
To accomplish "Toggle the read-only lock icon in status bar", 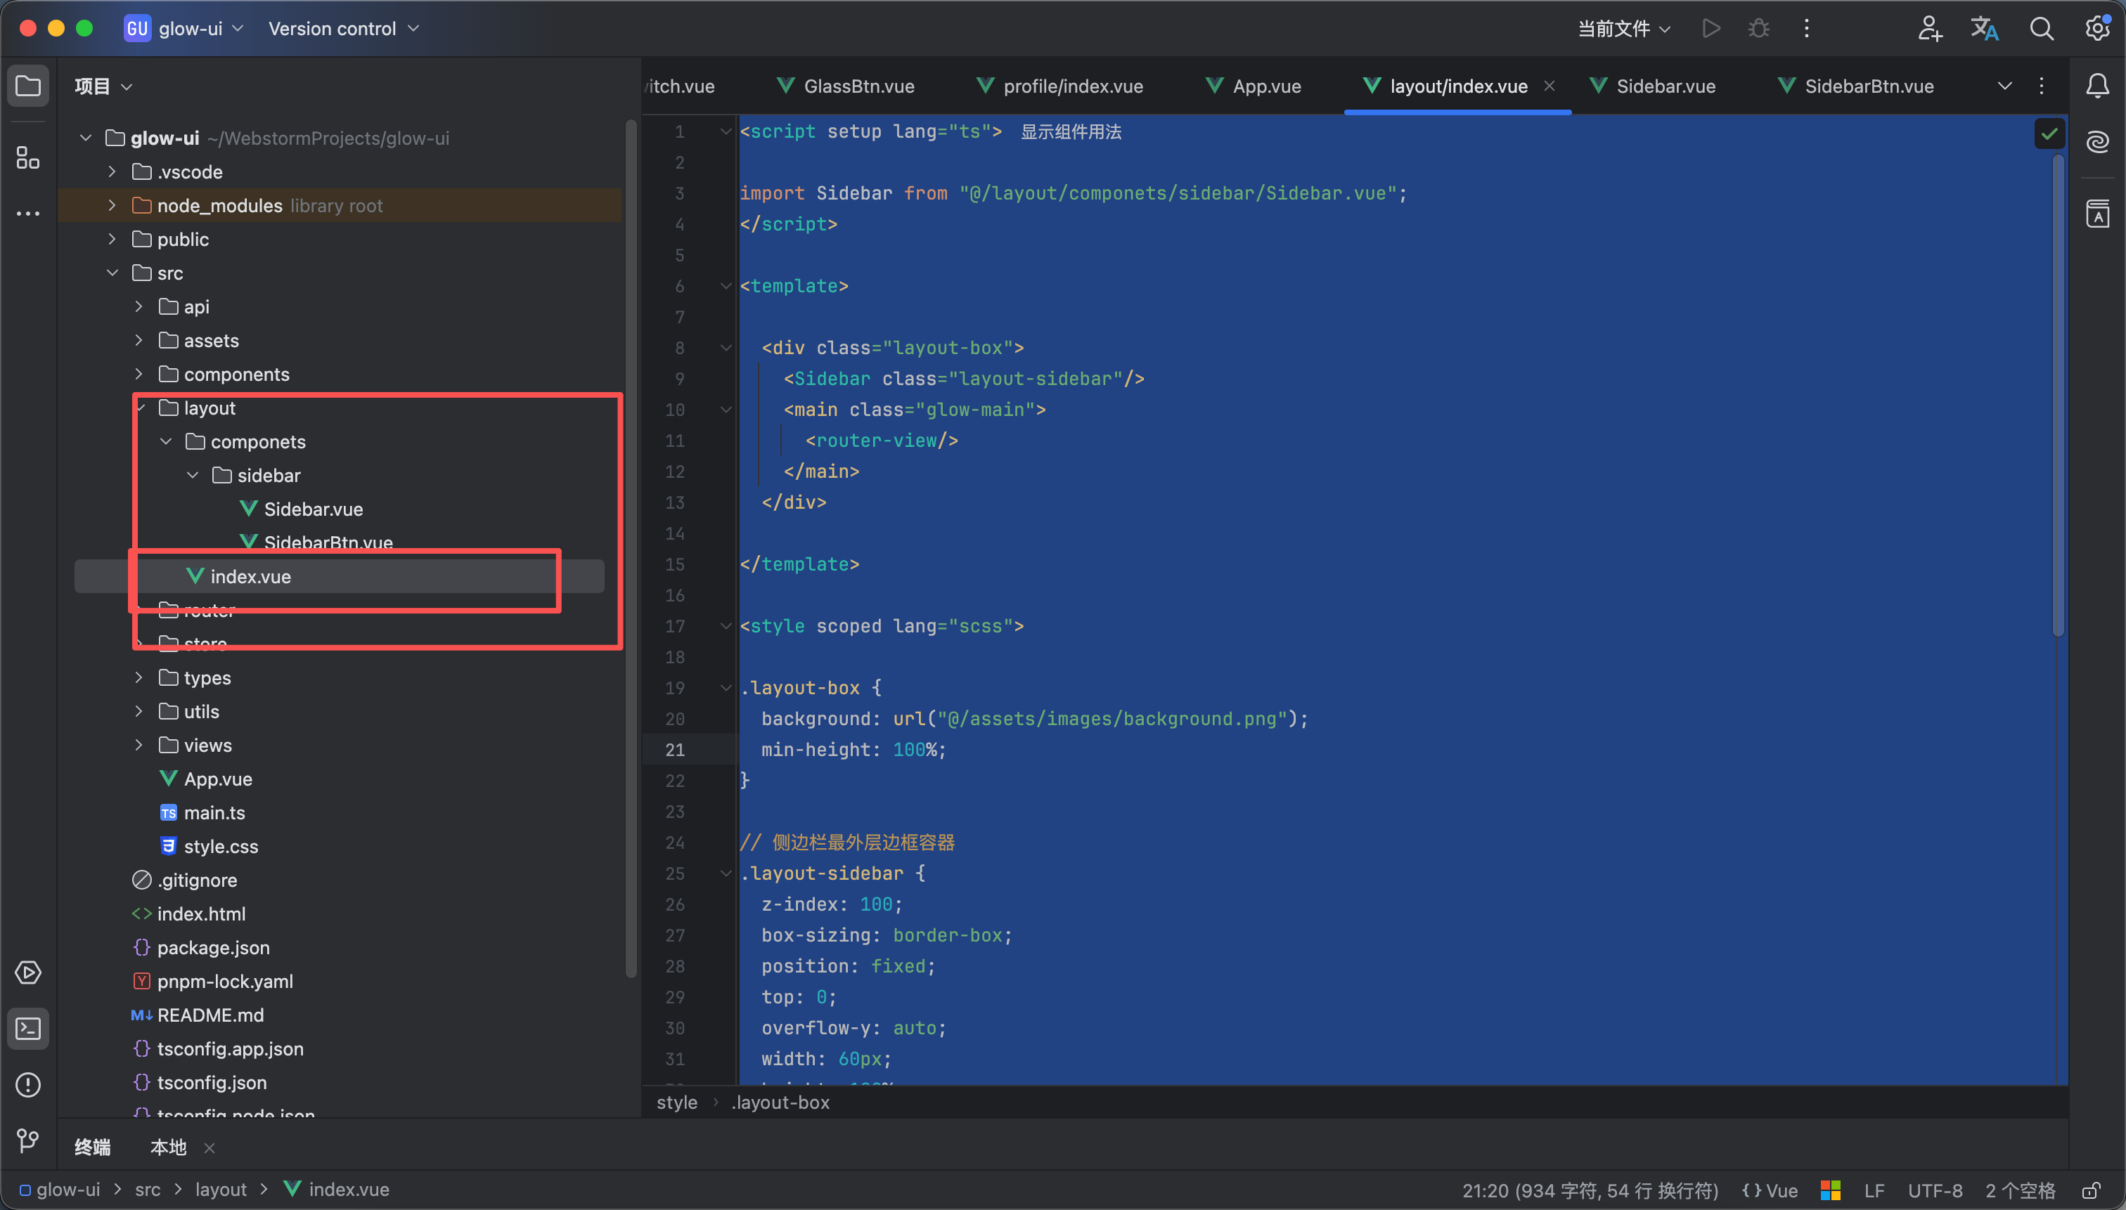I will [x=2092, y=1190].
